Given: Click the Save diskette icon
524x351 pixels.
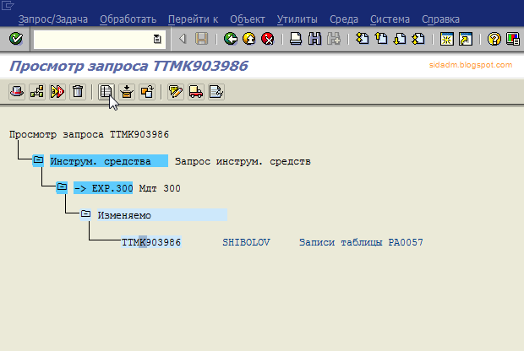Looking at the screenshot, I should coord(201,39).
